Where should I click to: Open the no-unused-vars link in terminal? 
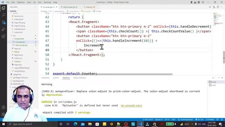coord(131,105)
